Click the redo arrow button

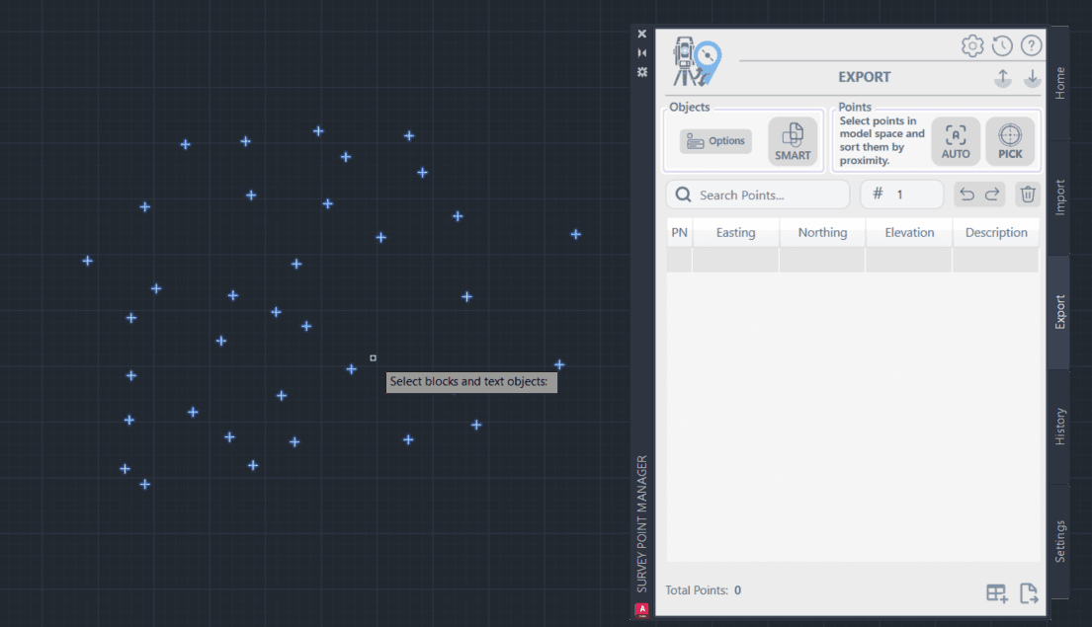(992, 195)
